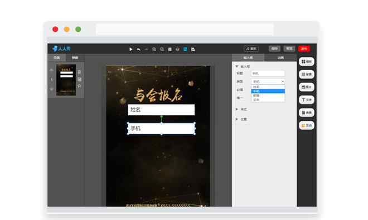Open the 类型 type dropdown arrow

[x=283, y=81]
